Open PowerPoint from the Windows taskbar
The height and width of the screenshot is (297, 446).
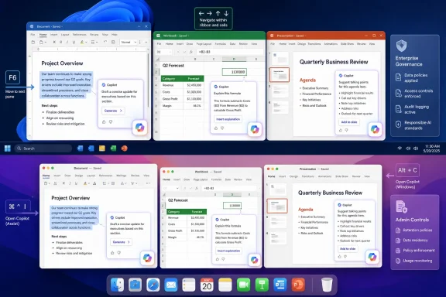coord(125,148)
